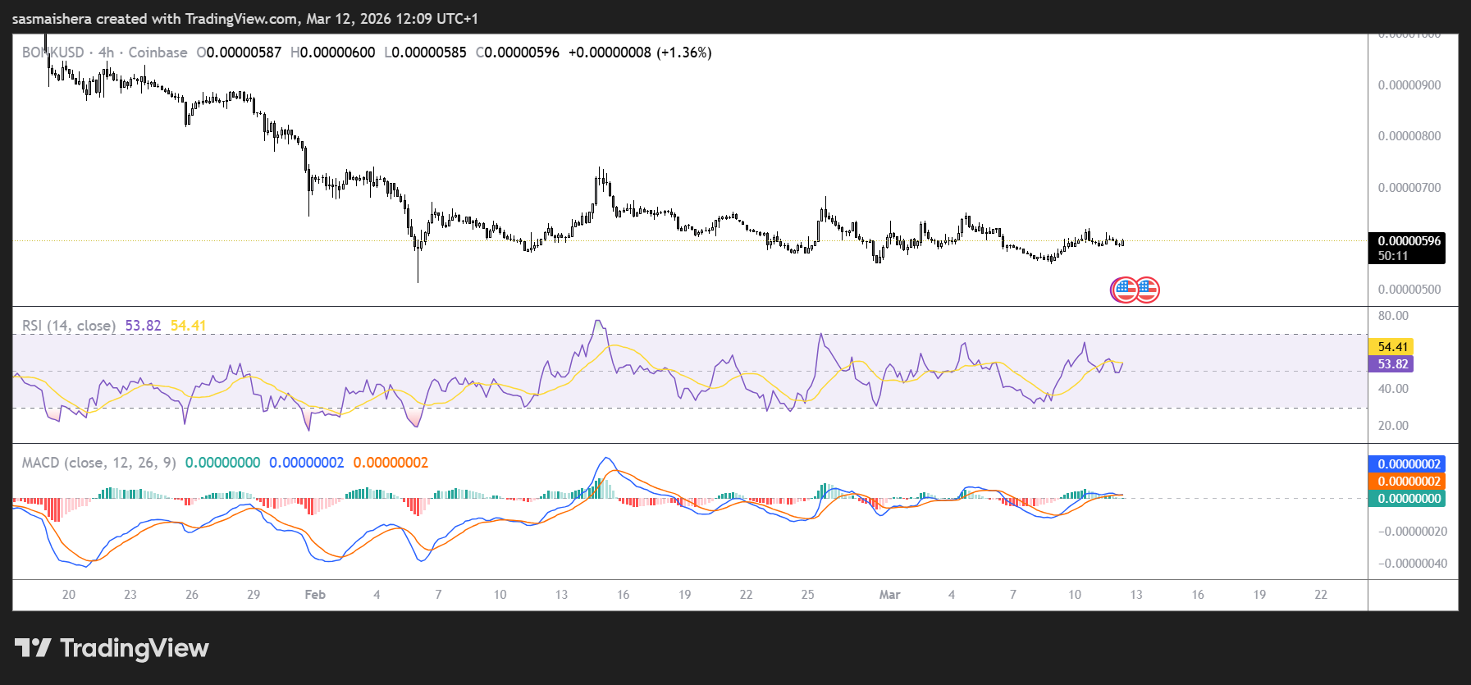The image size is (1471, 685).
Task: Click the 0.00000700 price axis label
Action: [x=1409, y=188]
